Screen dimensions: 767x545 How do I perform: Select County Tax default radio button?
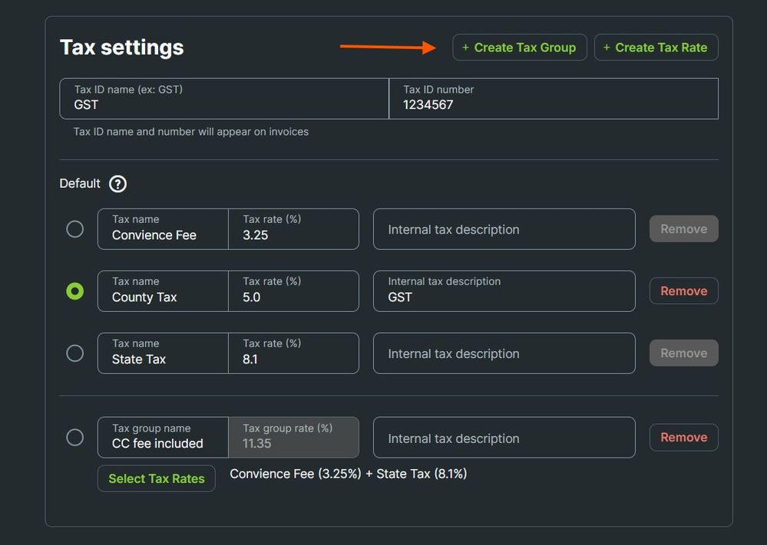pyautogui.click(x=75, y=291)
